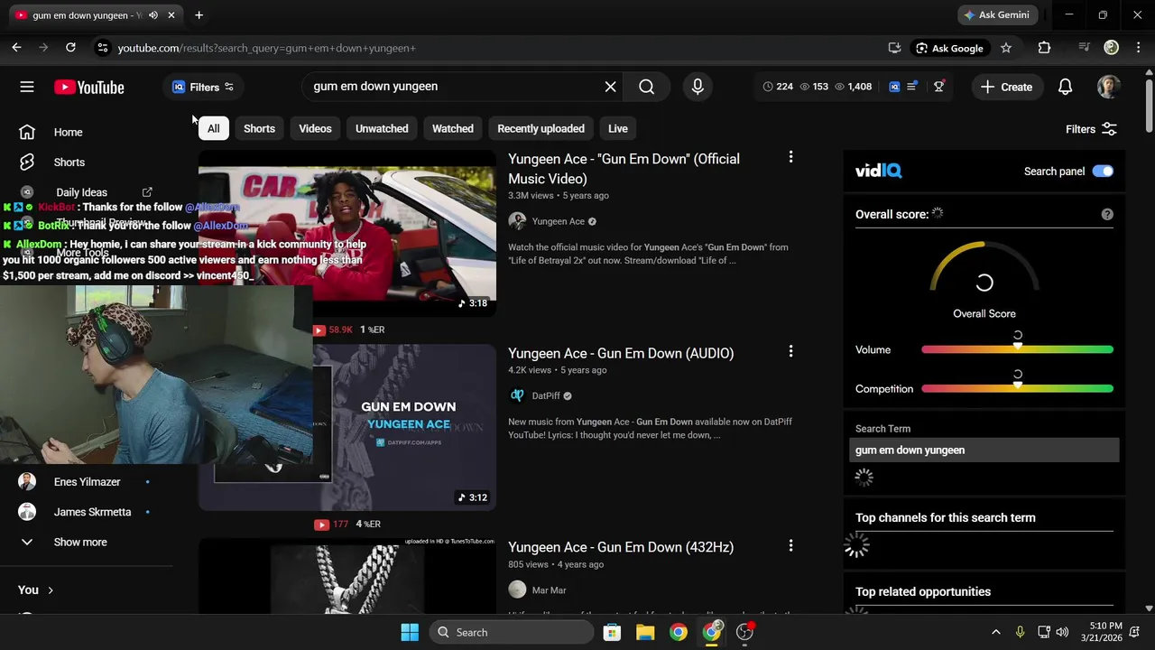The height and width of the screenshot is (650, 1155).
Task: Bookmark the page with the star icon
Action: (1006, 48)
